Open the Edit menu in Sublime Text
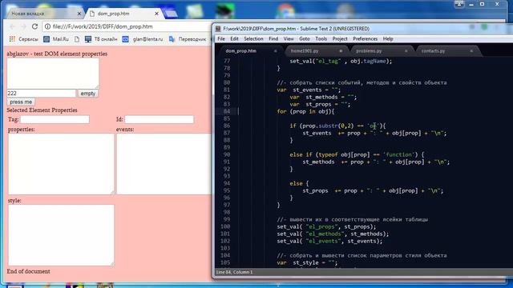The width and height of the screenshot is (513, 288). coord(234,39)
